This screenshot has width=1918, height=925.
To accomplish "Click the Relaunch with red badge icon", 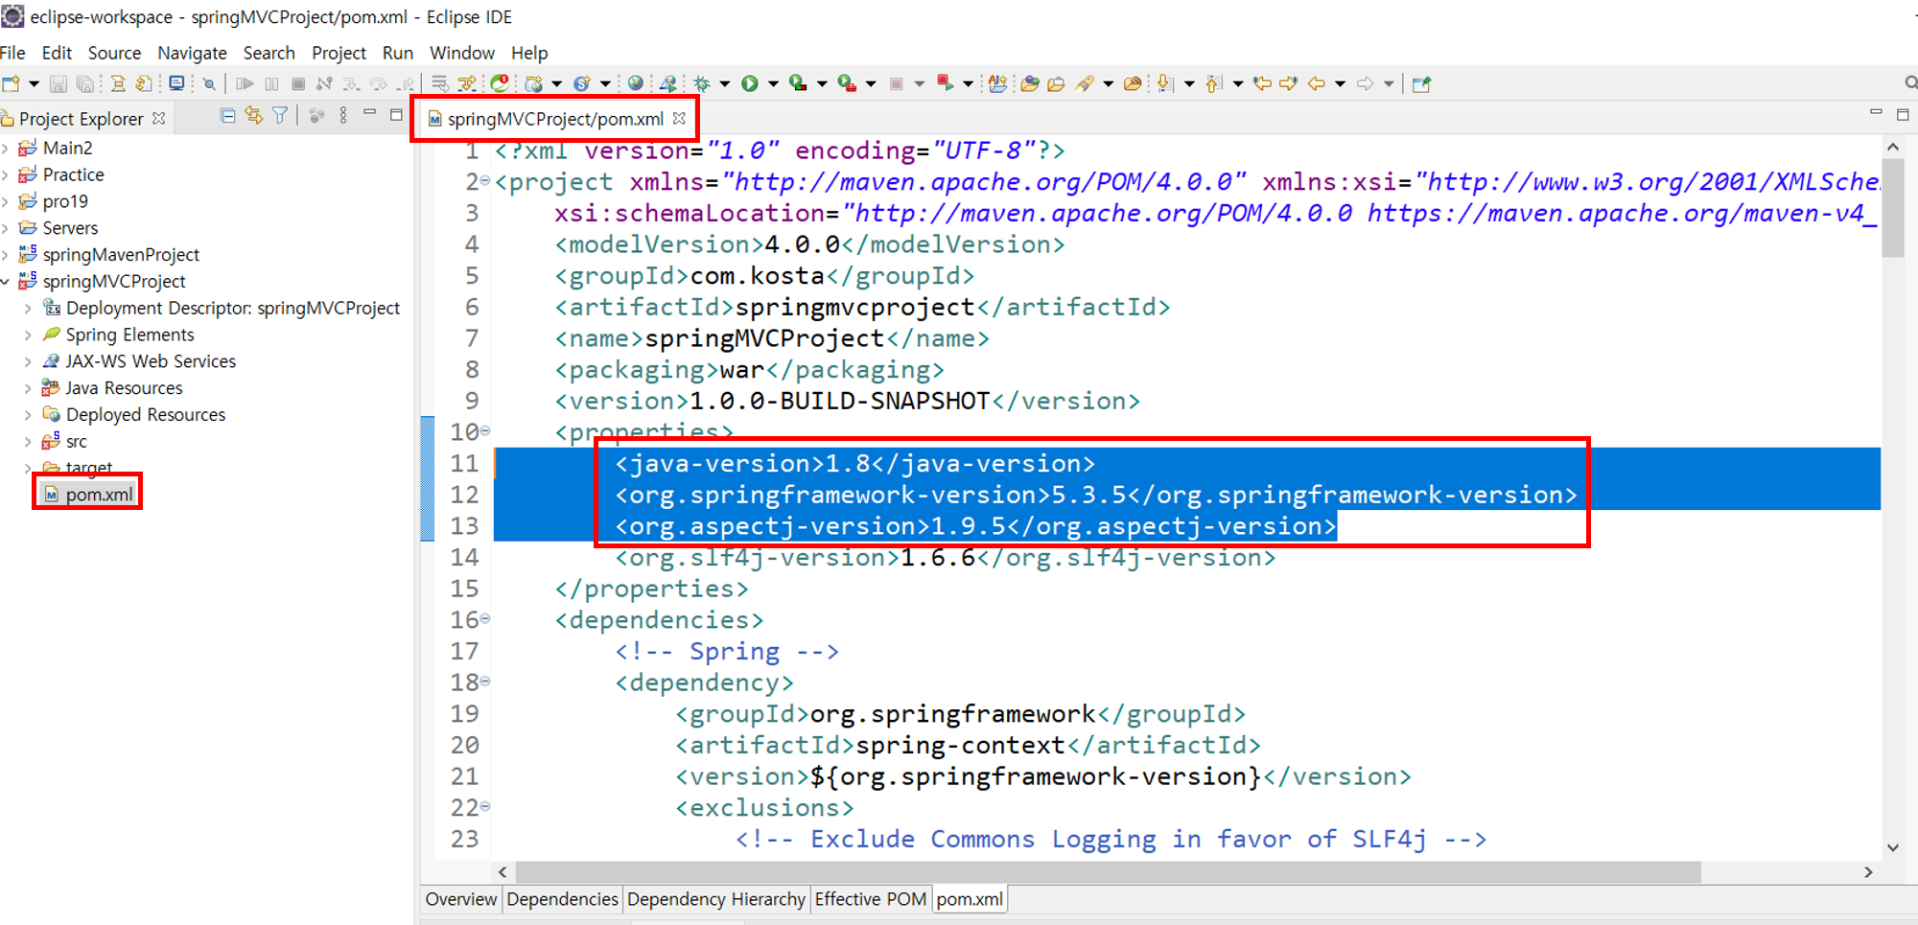I will pyautogui.click(x=944, y=83).
